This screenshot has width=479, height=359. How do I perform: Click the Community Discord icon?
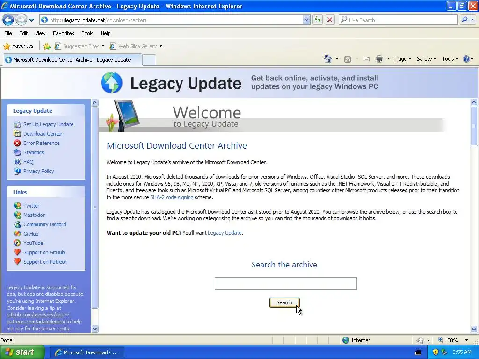(17, 224)
